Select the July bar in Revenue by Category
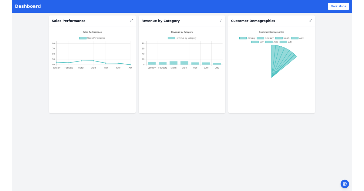This screenshot has height=191, width=364. (217, 64)
